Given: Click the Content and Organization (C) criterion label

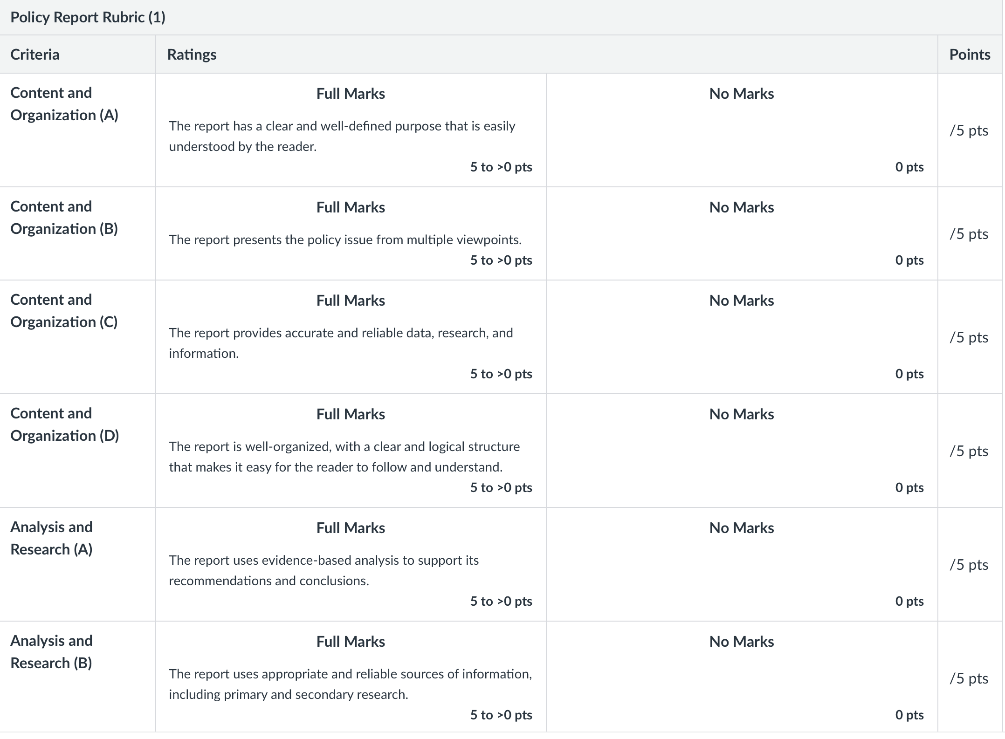Looking at the screenshot, I should pyautogui.click(x=64, y=311).
